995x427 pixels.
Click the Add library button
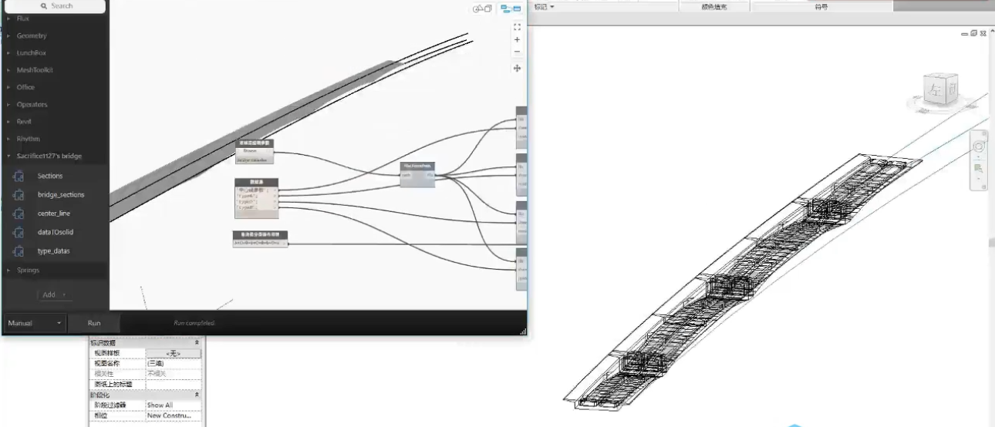(x=53, y=294)
